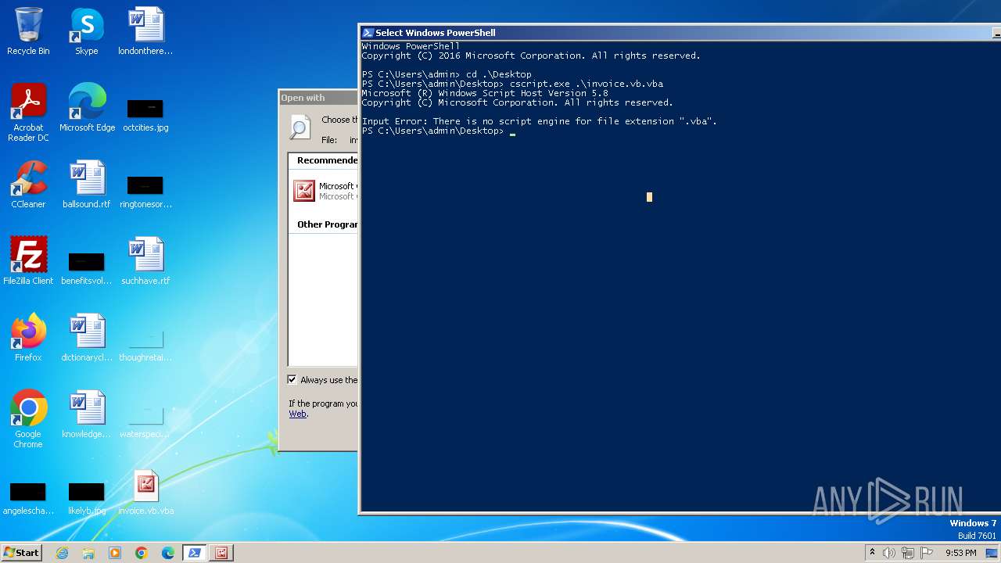Open the Recycle Bin desktop icon

(28, 31)
